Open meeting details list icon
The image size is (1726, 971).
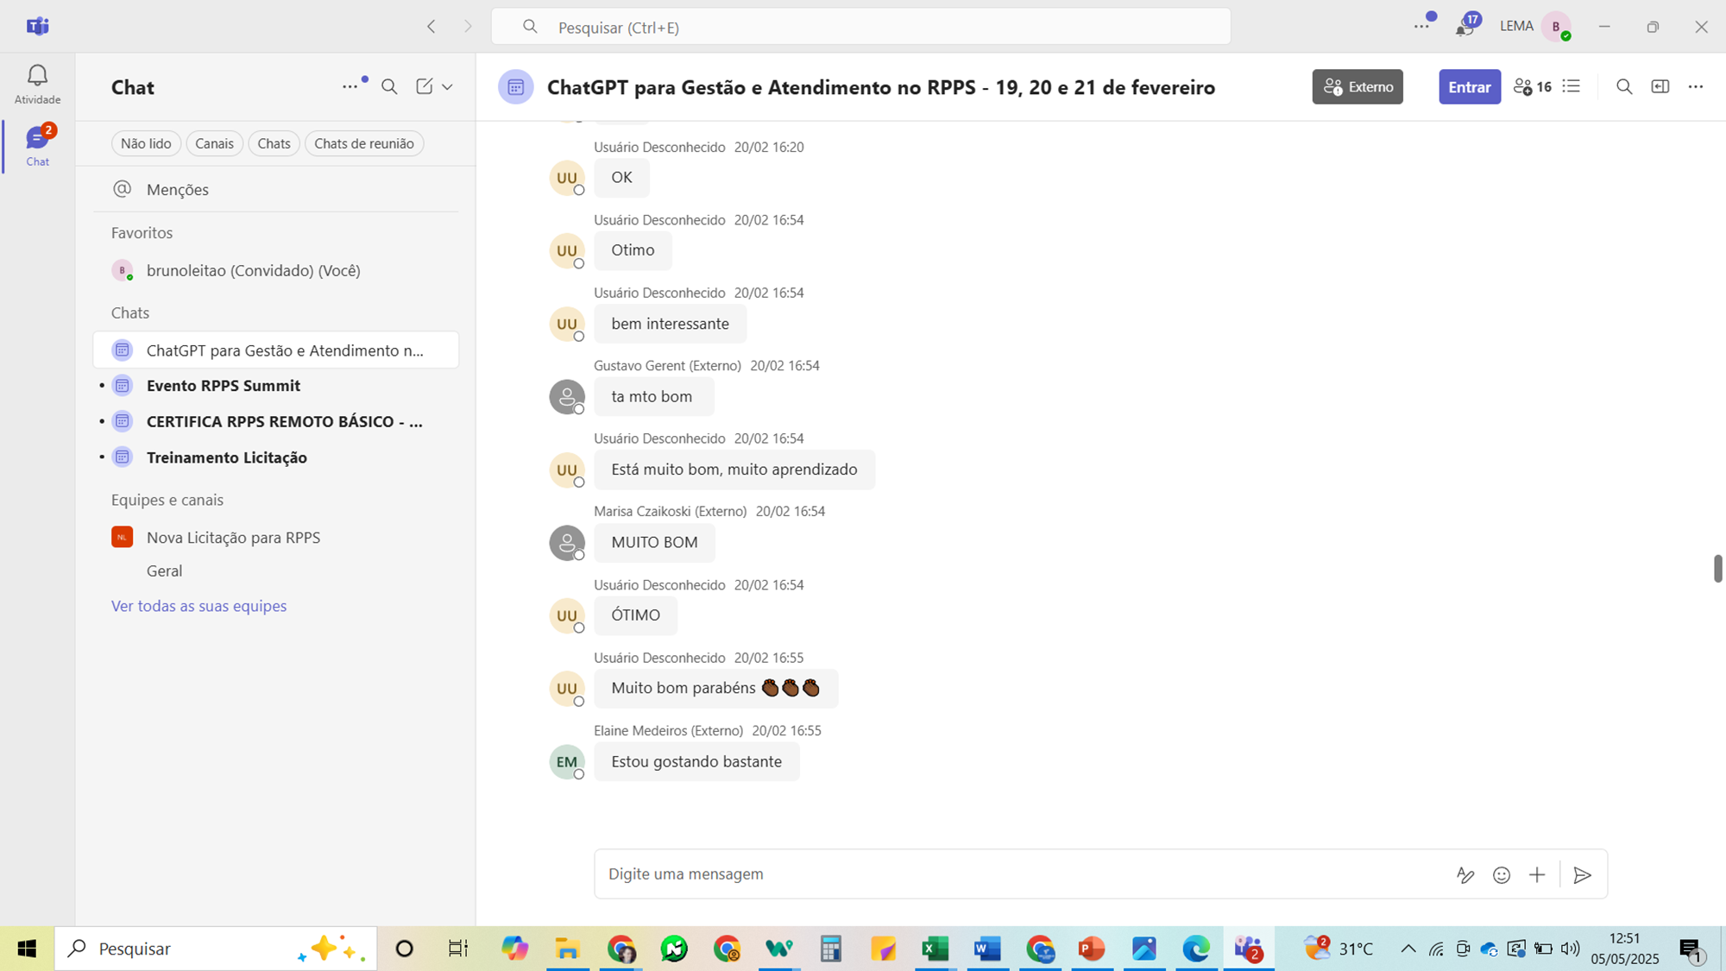(1572, 86)
